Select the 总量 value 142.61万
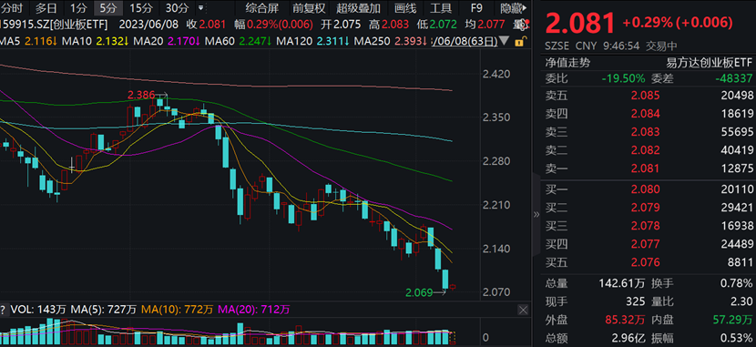This screenshot has height=347, width=756. [x=621, y=283]
